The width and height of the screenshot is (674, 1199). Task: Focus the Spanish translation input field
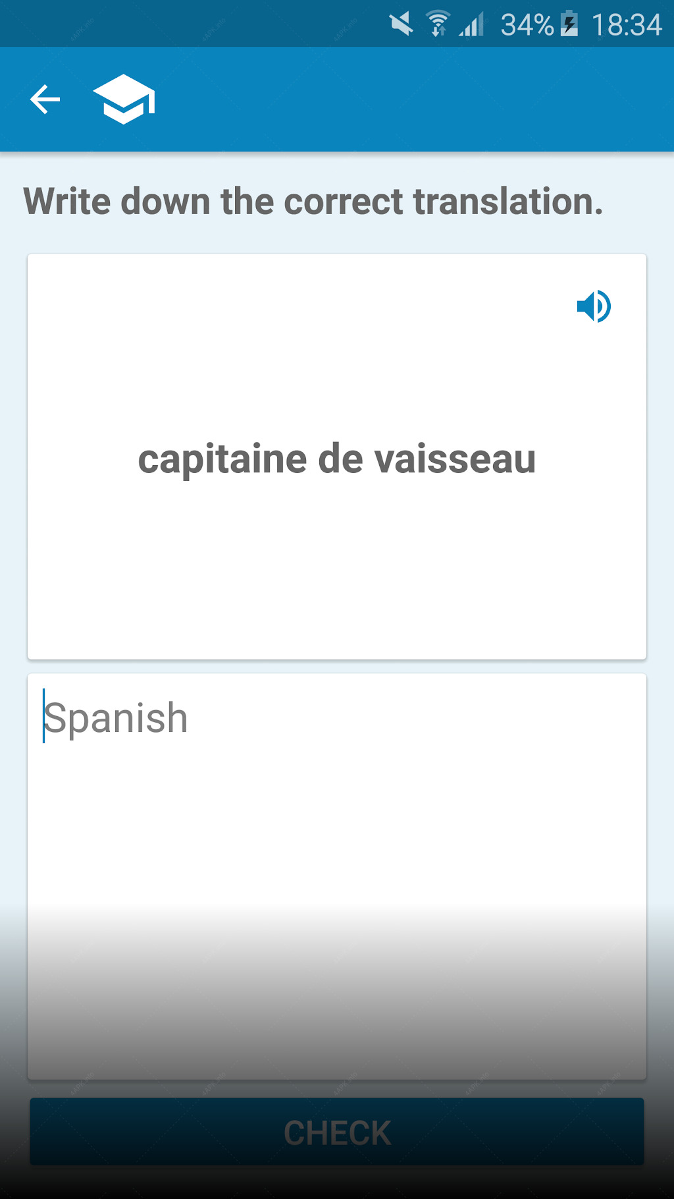pos(337,876)
